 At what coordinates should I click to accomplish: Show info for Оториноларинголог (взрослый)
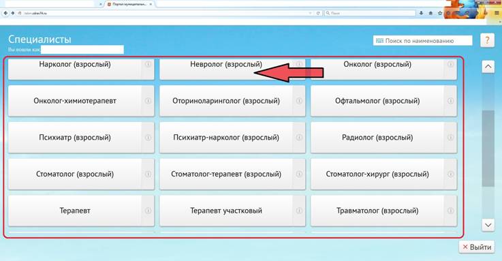pyautogui.click(x=299, y=101)
